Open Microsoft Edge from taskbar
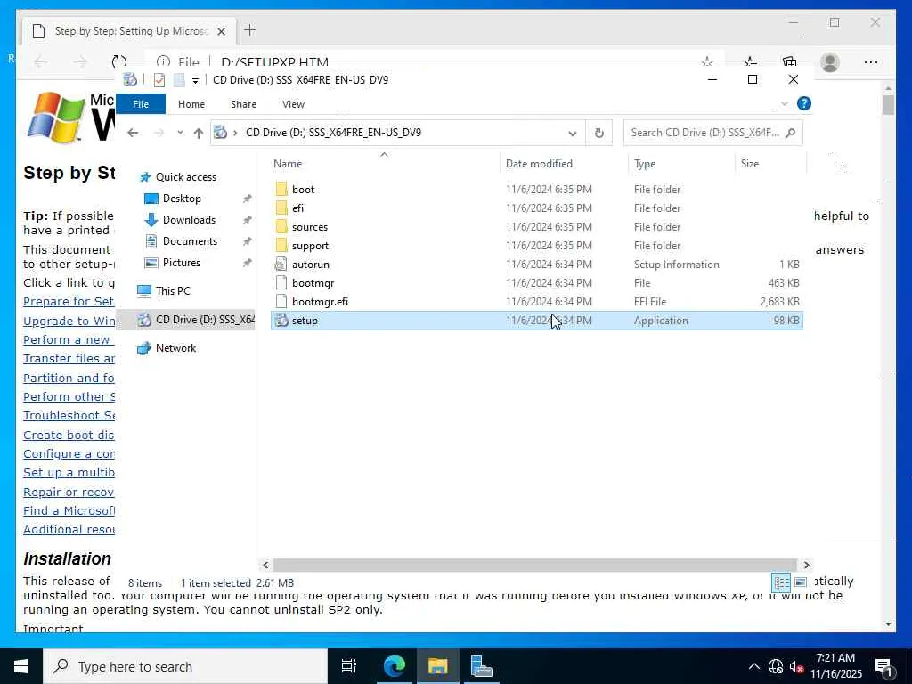912x684 pixels. (394, 666)
